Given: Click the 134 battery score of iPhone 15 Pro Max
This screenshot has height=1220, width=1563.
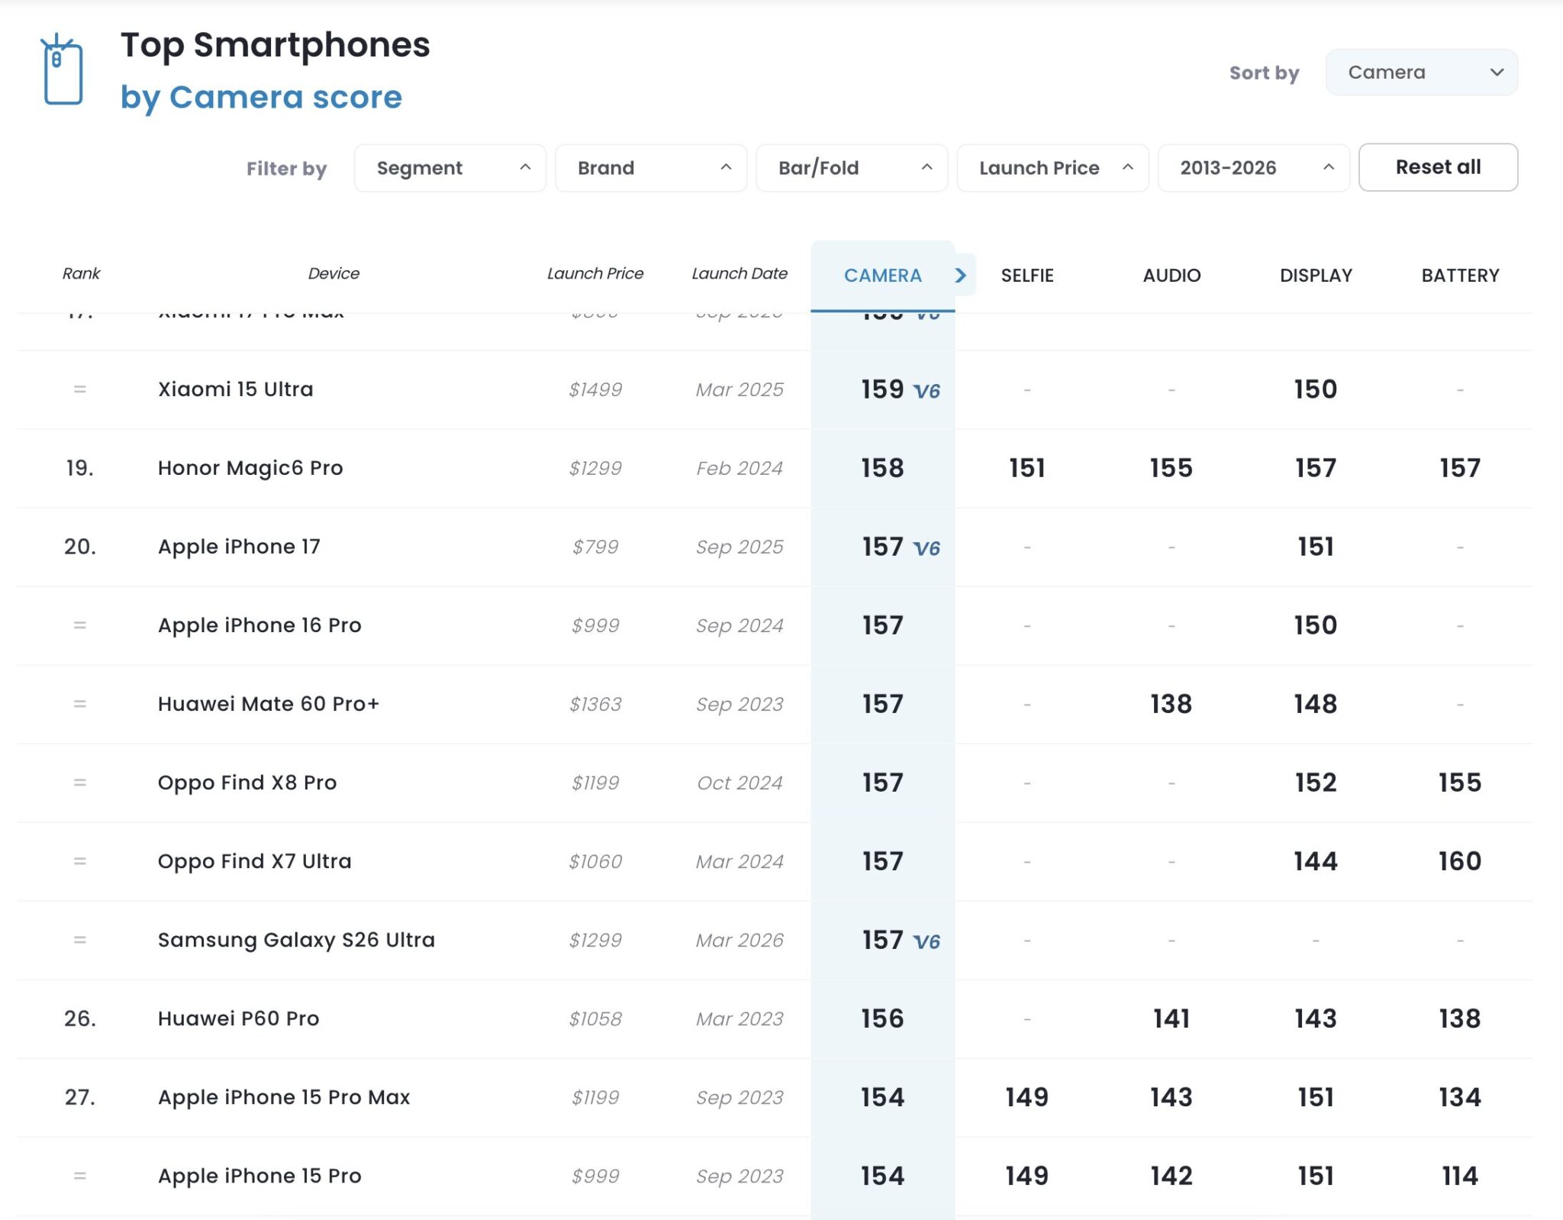Looking at the screenshot, I should pos(1460,1097).
